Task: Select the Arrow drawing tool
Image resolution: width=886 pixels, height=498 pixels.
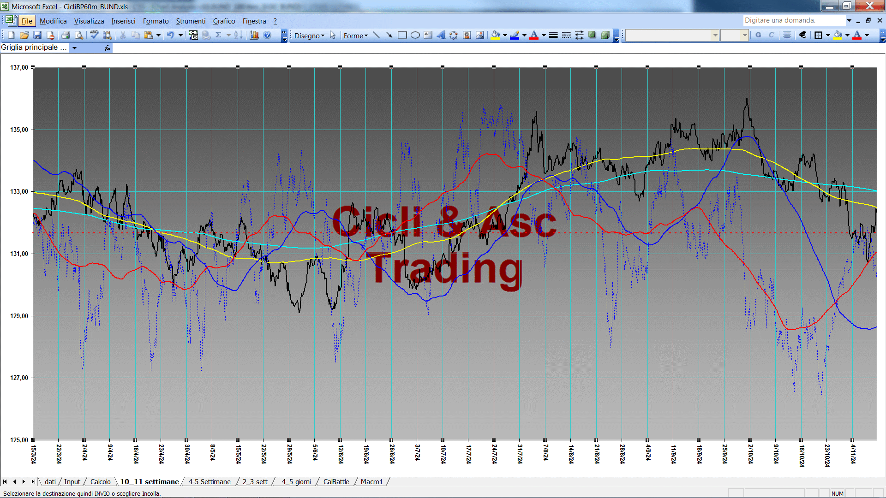Action: point(389,35)
